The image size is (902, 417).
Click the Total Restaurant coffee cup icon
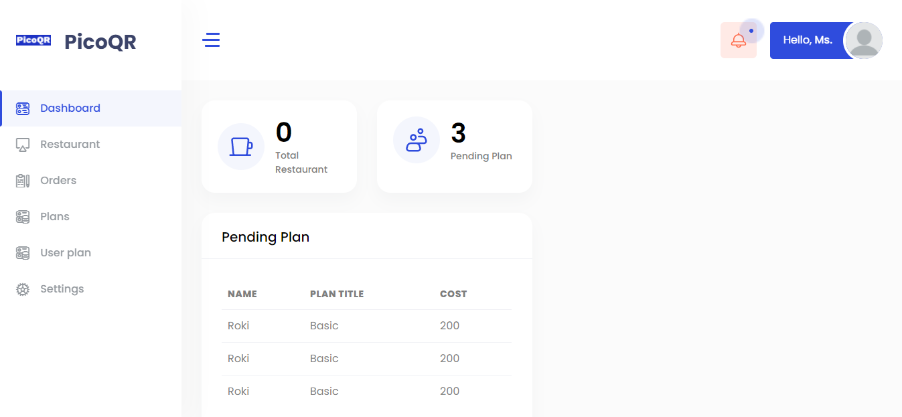click(x=241, y=147)
